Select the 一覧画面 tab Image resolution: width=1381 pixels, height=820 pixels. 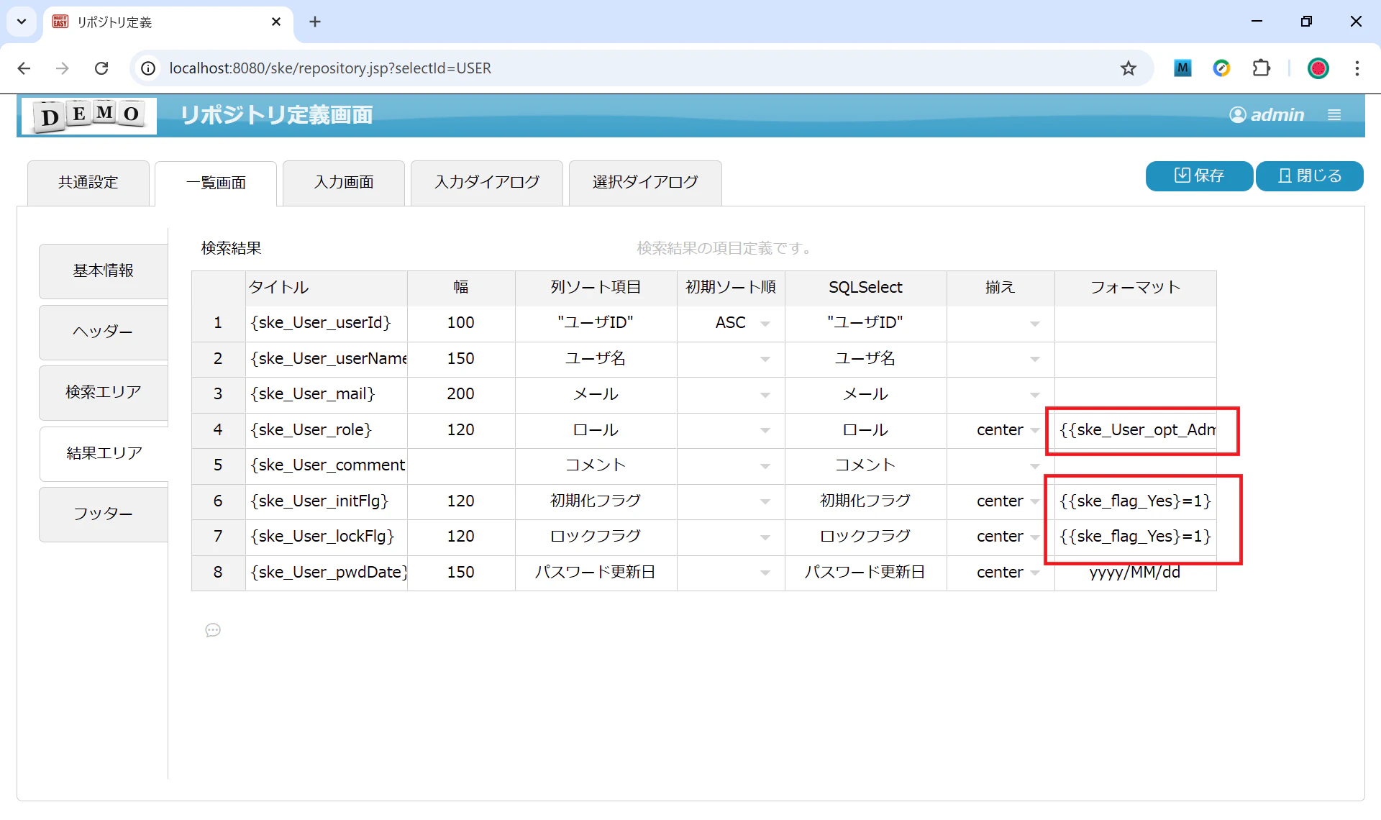pyautogui.click(x=216, y=183)
